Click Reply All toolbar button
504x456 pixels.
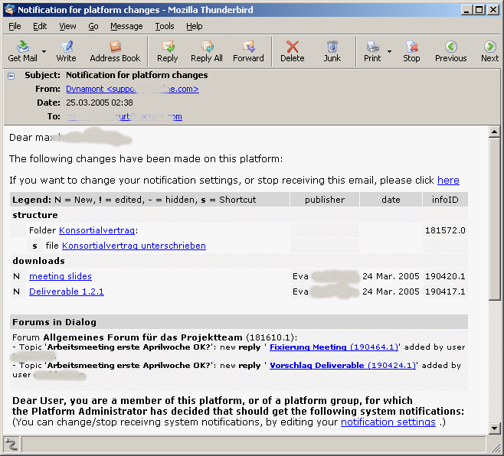coord(206,51)
